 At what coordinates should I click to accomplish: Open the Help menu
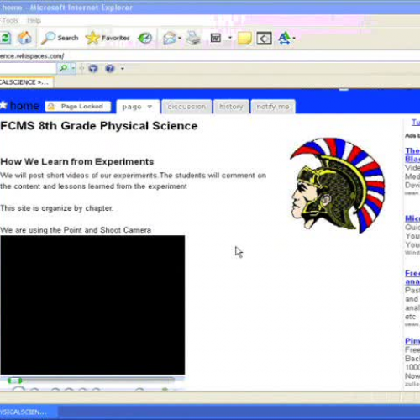tap(34, 20)
